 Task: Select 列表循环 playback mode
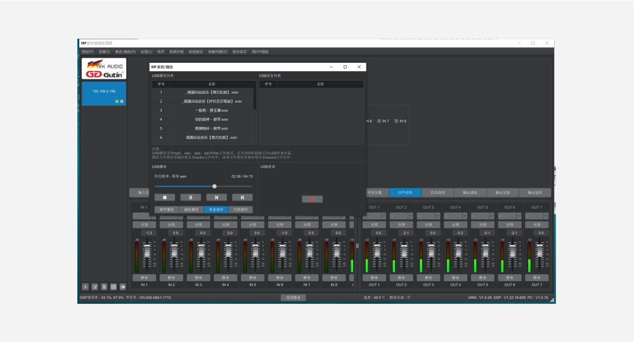[x=240, y=209]
